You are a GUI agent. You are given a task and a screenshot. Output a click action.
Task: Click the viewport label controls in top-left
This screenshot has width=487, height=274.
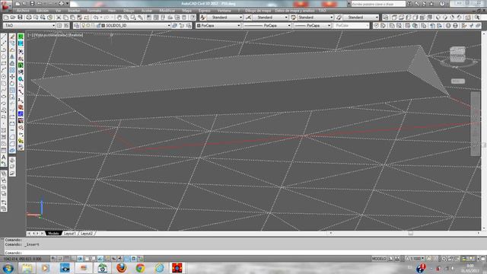(56, 35)
